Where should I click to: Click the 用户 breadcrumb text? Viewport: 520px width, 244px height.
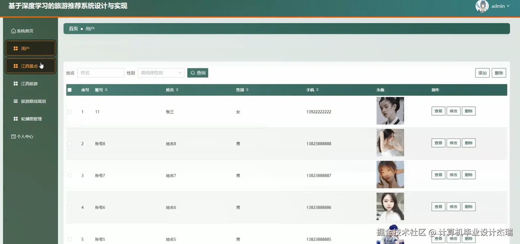click(90, 29)
